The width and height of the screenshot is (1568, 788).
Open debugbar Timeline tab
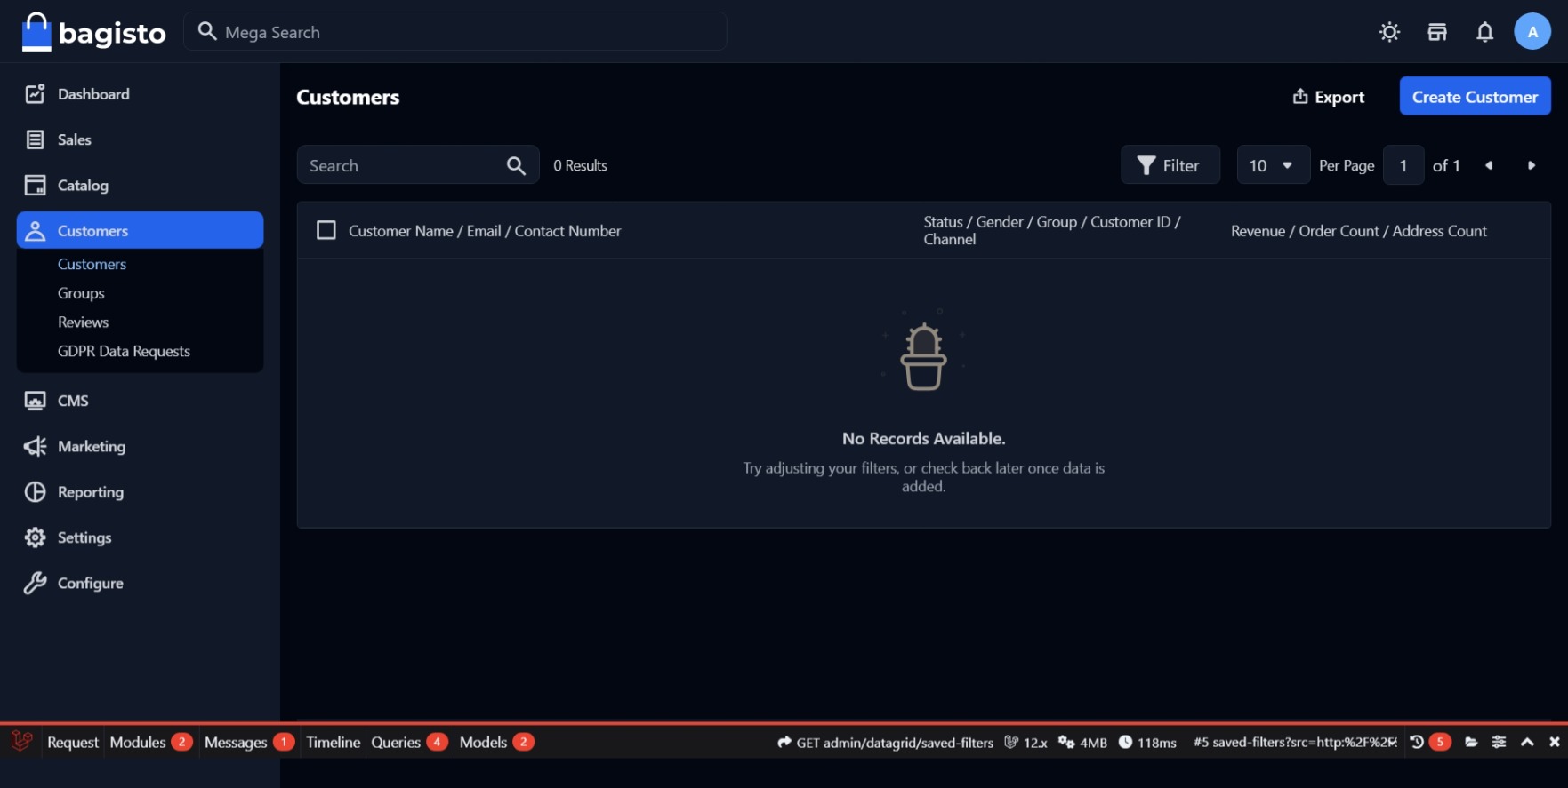tap(333, 742)
